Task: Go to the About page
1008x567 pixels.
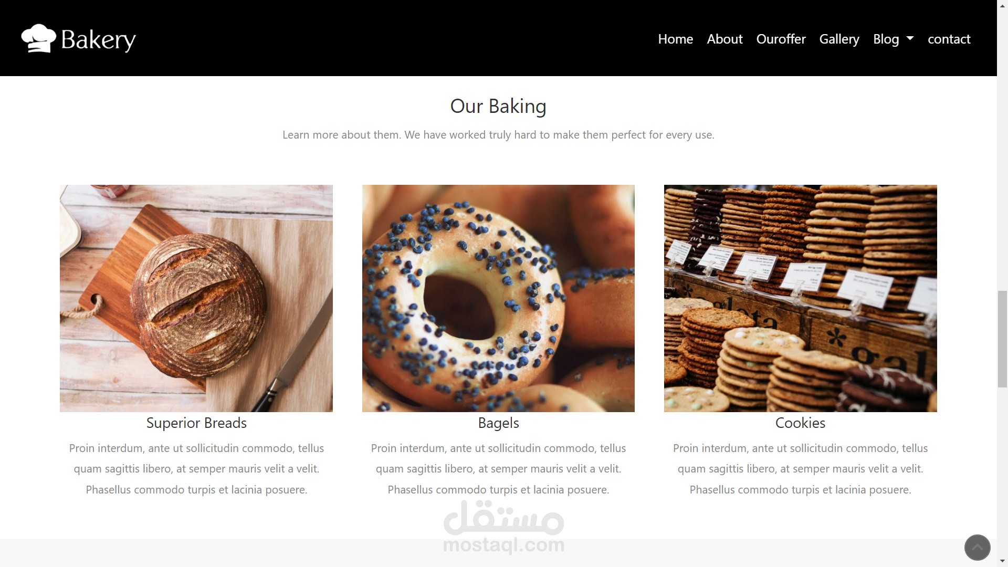Action: point(724,39)
